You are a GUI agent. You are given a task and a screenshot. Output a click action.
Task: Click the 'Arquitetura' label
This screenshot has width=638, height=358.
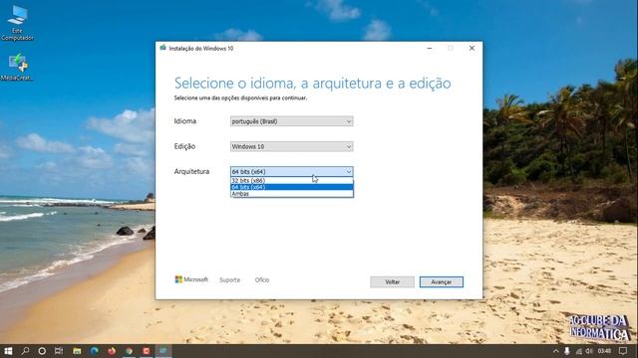coord(191,172)
